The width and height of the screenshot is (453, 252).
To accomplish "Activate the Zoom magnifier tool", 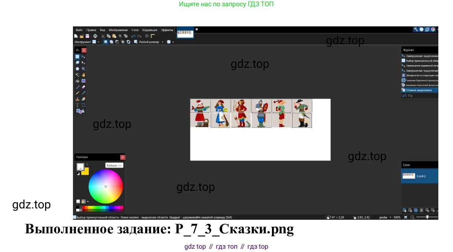I will click(x=84, y=69).
